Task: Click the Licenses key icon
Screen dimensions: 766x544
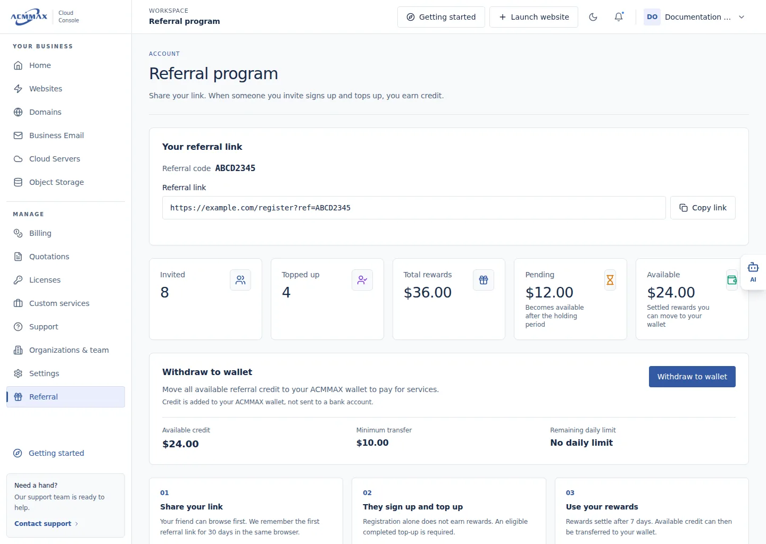Action: click(18, 280)
